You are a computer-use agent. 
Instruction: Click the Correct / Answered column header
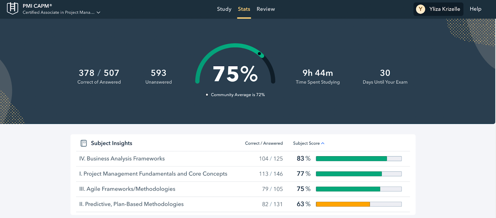tap(264, 143)
